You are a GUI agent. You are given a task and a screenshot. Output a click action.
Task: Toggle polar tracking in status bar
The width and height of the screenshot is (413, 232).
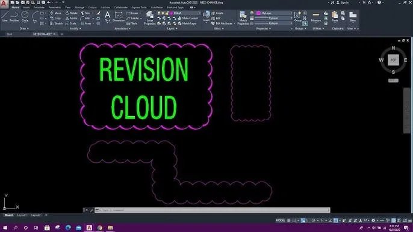tap(314, 221)
